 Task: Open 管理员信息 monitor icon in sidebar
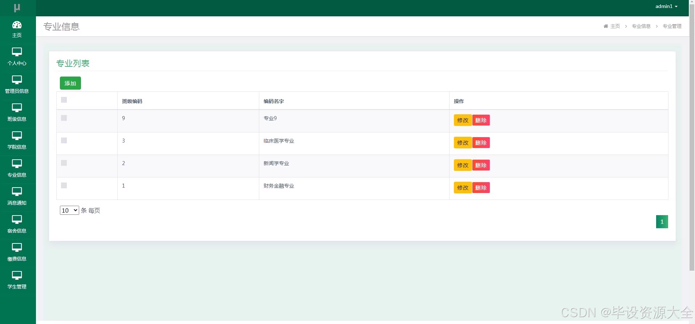[x=17, y=80]
